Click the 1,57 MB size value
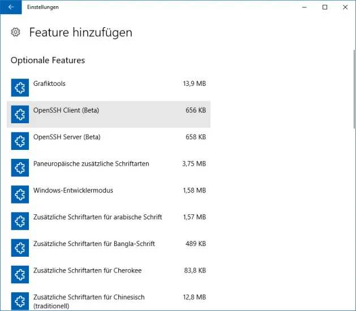Screen dimensions: 356x311 tap(194, 217)
